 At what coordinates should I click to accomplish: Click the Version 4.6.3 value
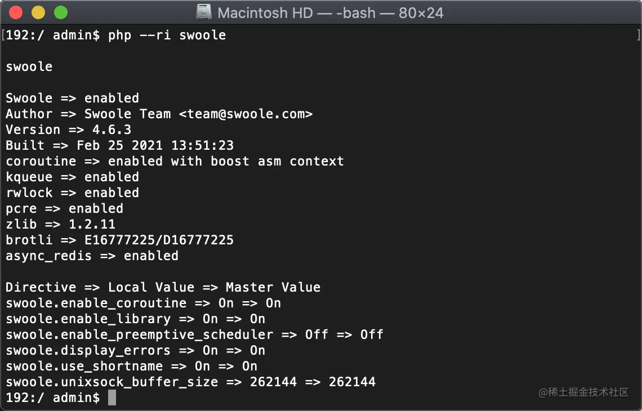[x=112, y=130]
